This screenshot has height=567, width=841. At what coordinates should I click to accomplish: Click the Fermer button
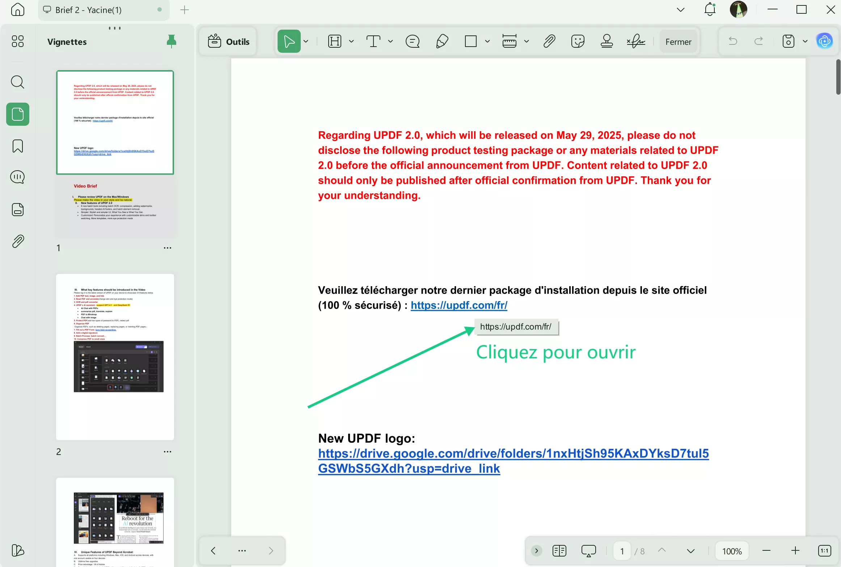pyautogui.click(x=678, y=41)
